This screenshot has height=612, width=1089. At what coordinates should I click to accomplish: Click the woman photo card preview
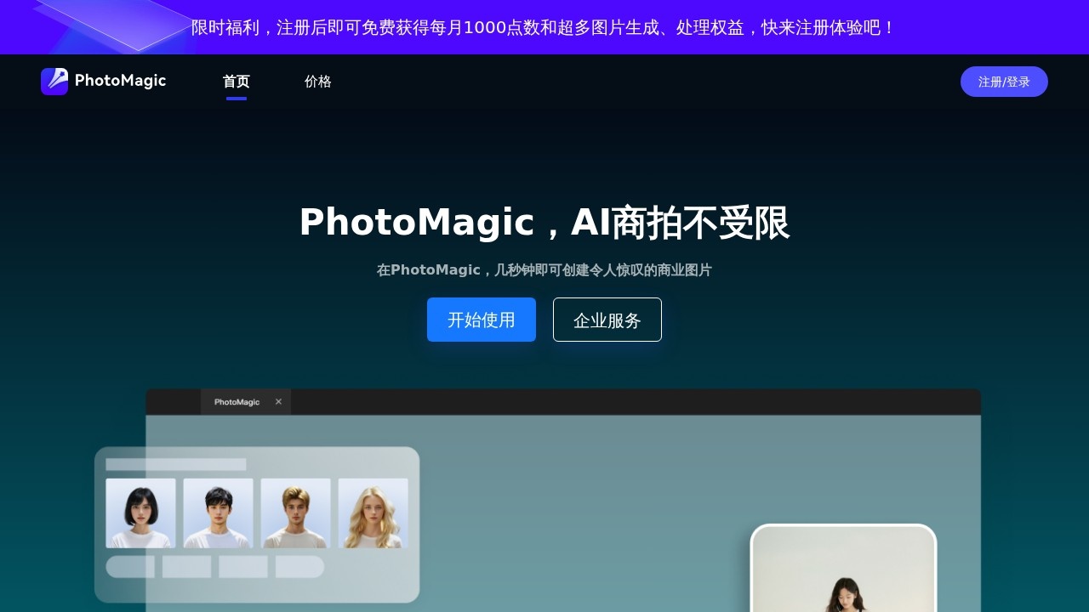pos(843,568)
